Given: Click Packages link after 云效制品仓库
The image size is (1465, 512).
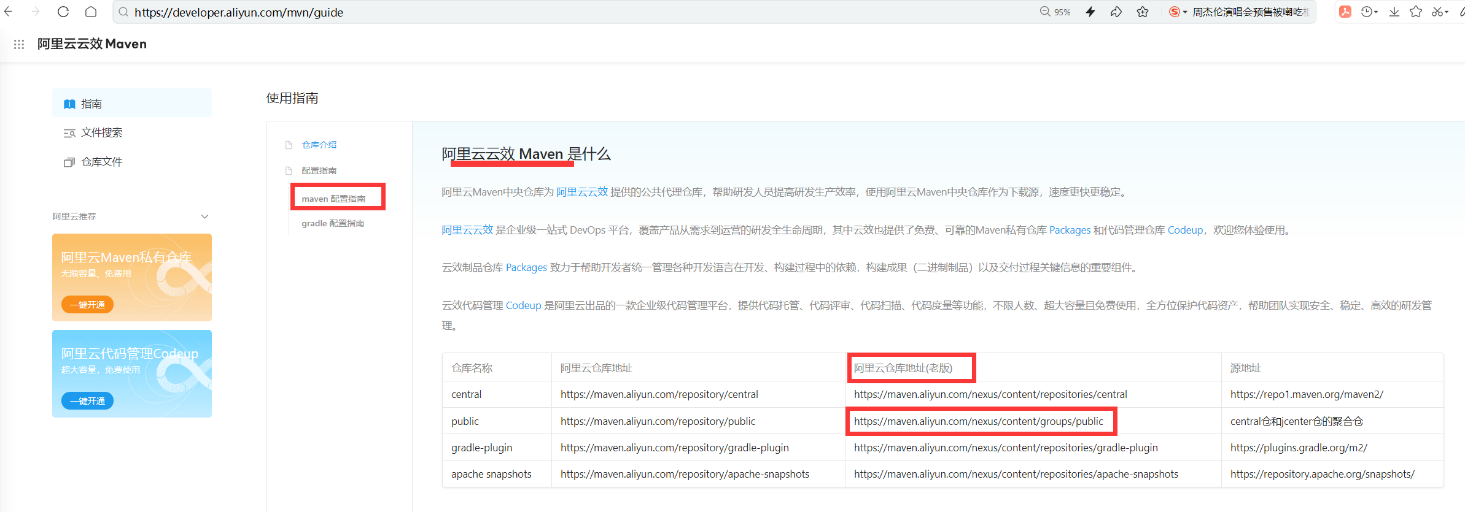Looking at the screenshot, I should [x=526, y=267].
